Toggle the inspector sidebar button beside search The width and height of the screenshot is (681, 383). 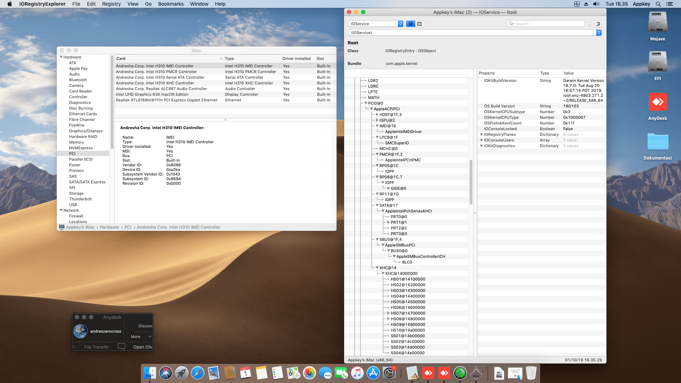click(598, 24)
